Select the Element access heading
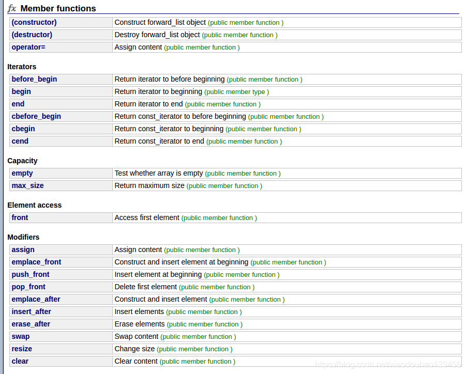Viewport: 466px width, 374px height. (35, 206)
